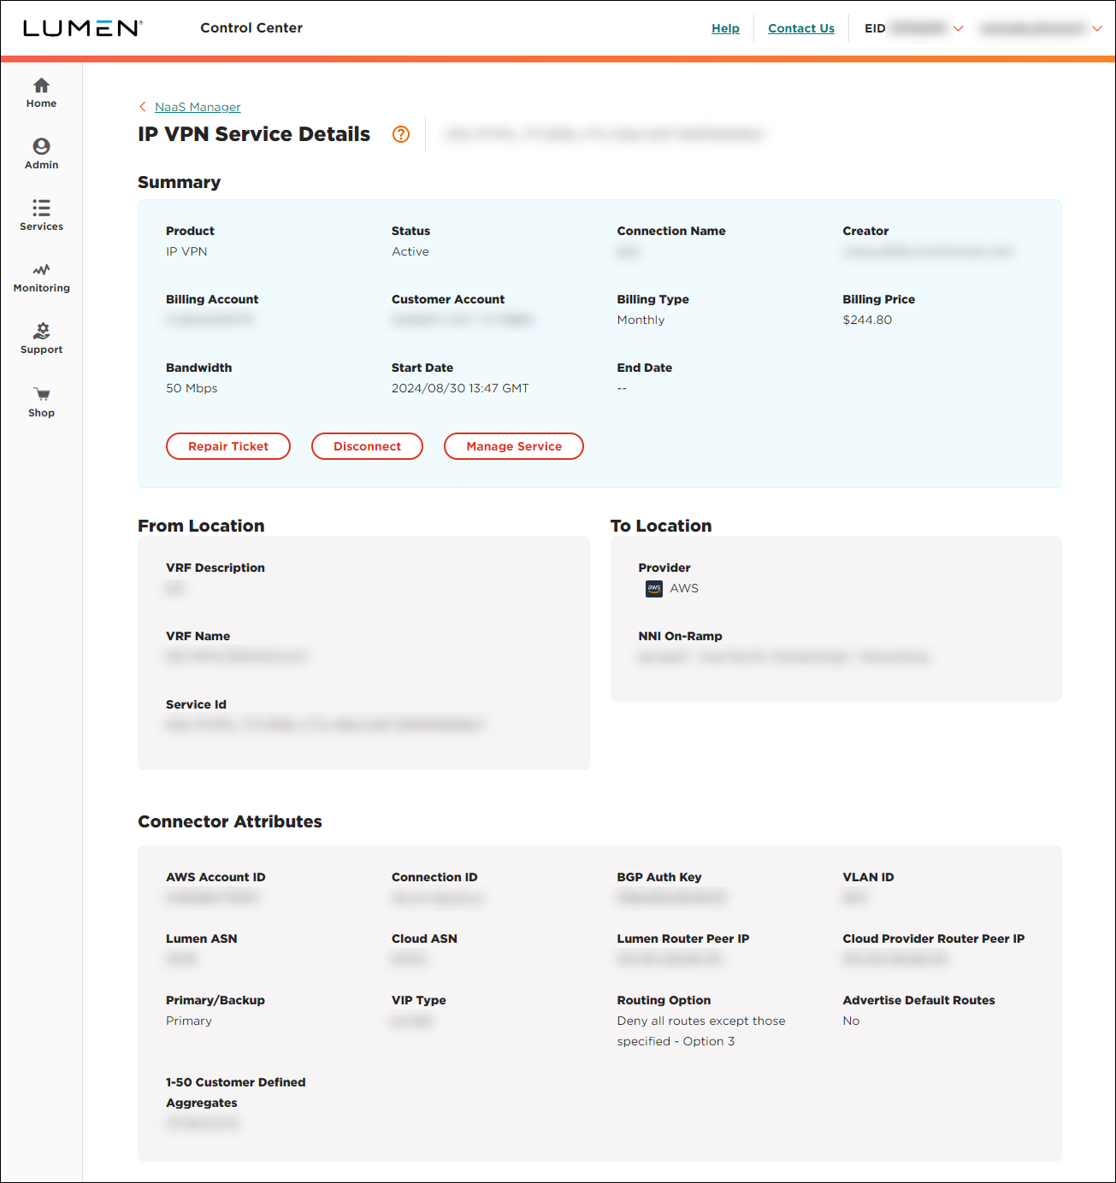Click the Summary heading
This screenshot has height=1183, width=1116.
click(x=179, y=182)
